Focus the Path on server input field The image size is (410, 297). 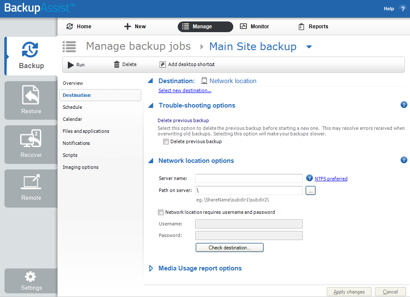(249, 191)
